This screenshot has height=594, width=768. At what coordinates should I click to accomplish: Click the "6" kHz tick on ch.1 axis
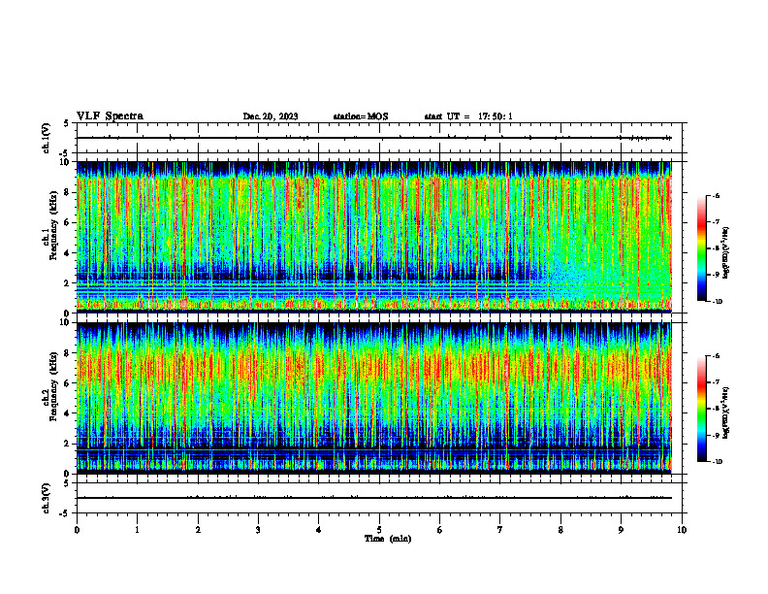(68, 222)
